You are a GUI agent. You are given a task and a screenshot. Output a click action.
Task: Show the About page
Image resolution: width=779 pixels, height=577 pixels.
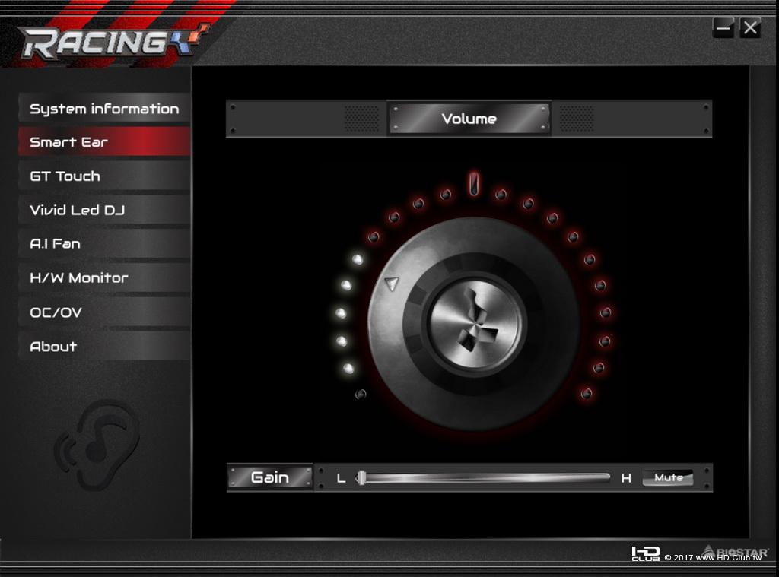coord(104,346)
